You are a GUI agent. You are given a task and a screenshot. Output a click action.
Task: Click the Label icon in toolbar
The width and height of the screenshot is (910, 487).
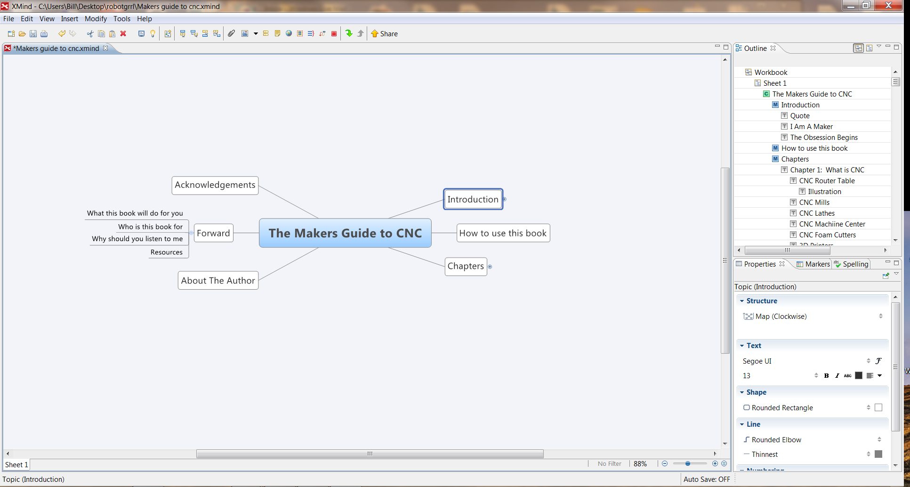[266, 33]
